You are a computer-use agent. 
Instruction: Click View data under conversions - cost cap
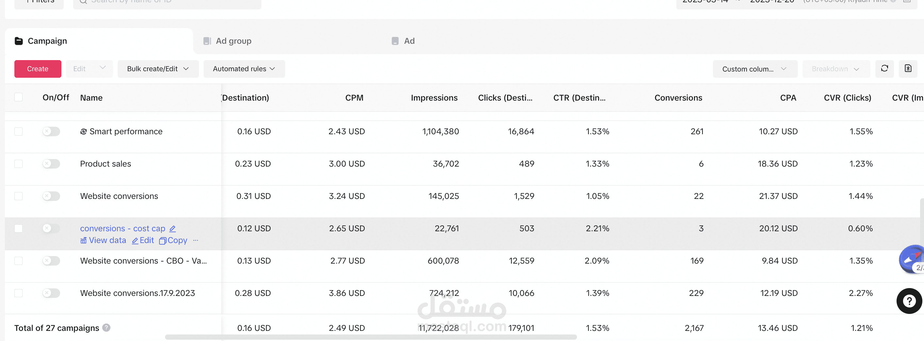pos(103,241)
